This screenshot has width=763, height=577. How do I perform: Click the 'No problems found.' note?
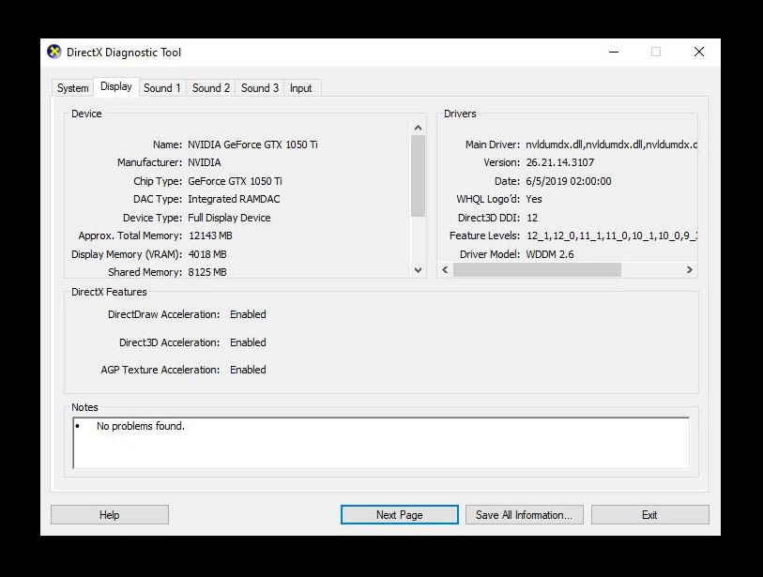(141, 426)
